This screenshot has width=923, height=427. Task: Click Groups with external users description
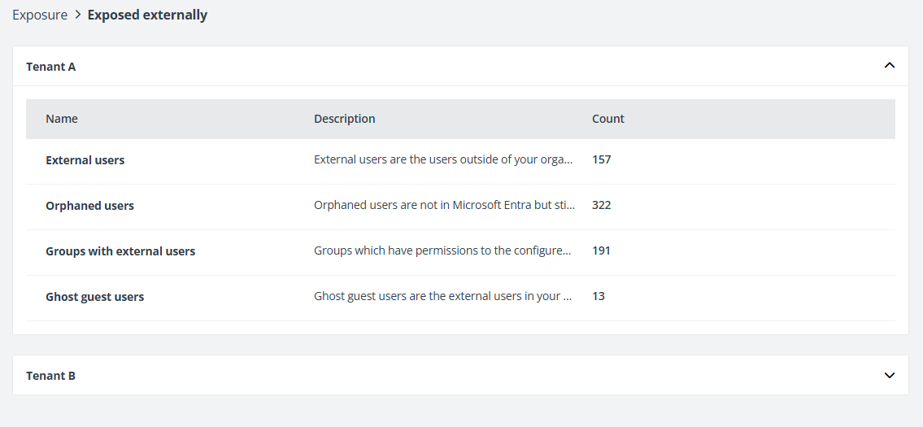coord(442,251)
